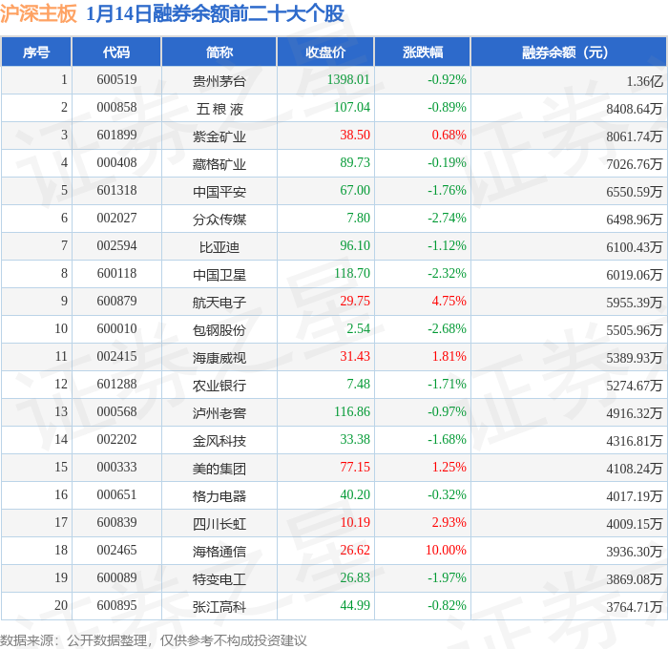The image size is (668, 649).
Task: Click closing price 77.15
Action: (355, 468)
